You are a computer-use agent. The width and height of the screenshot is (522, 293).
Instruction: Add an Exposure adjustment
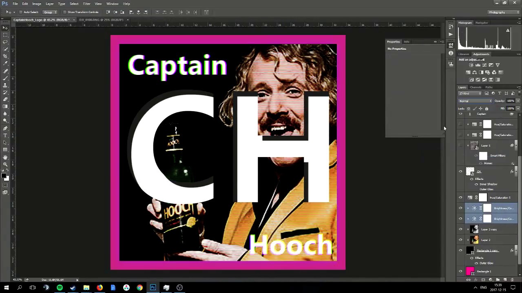(491, 65)
